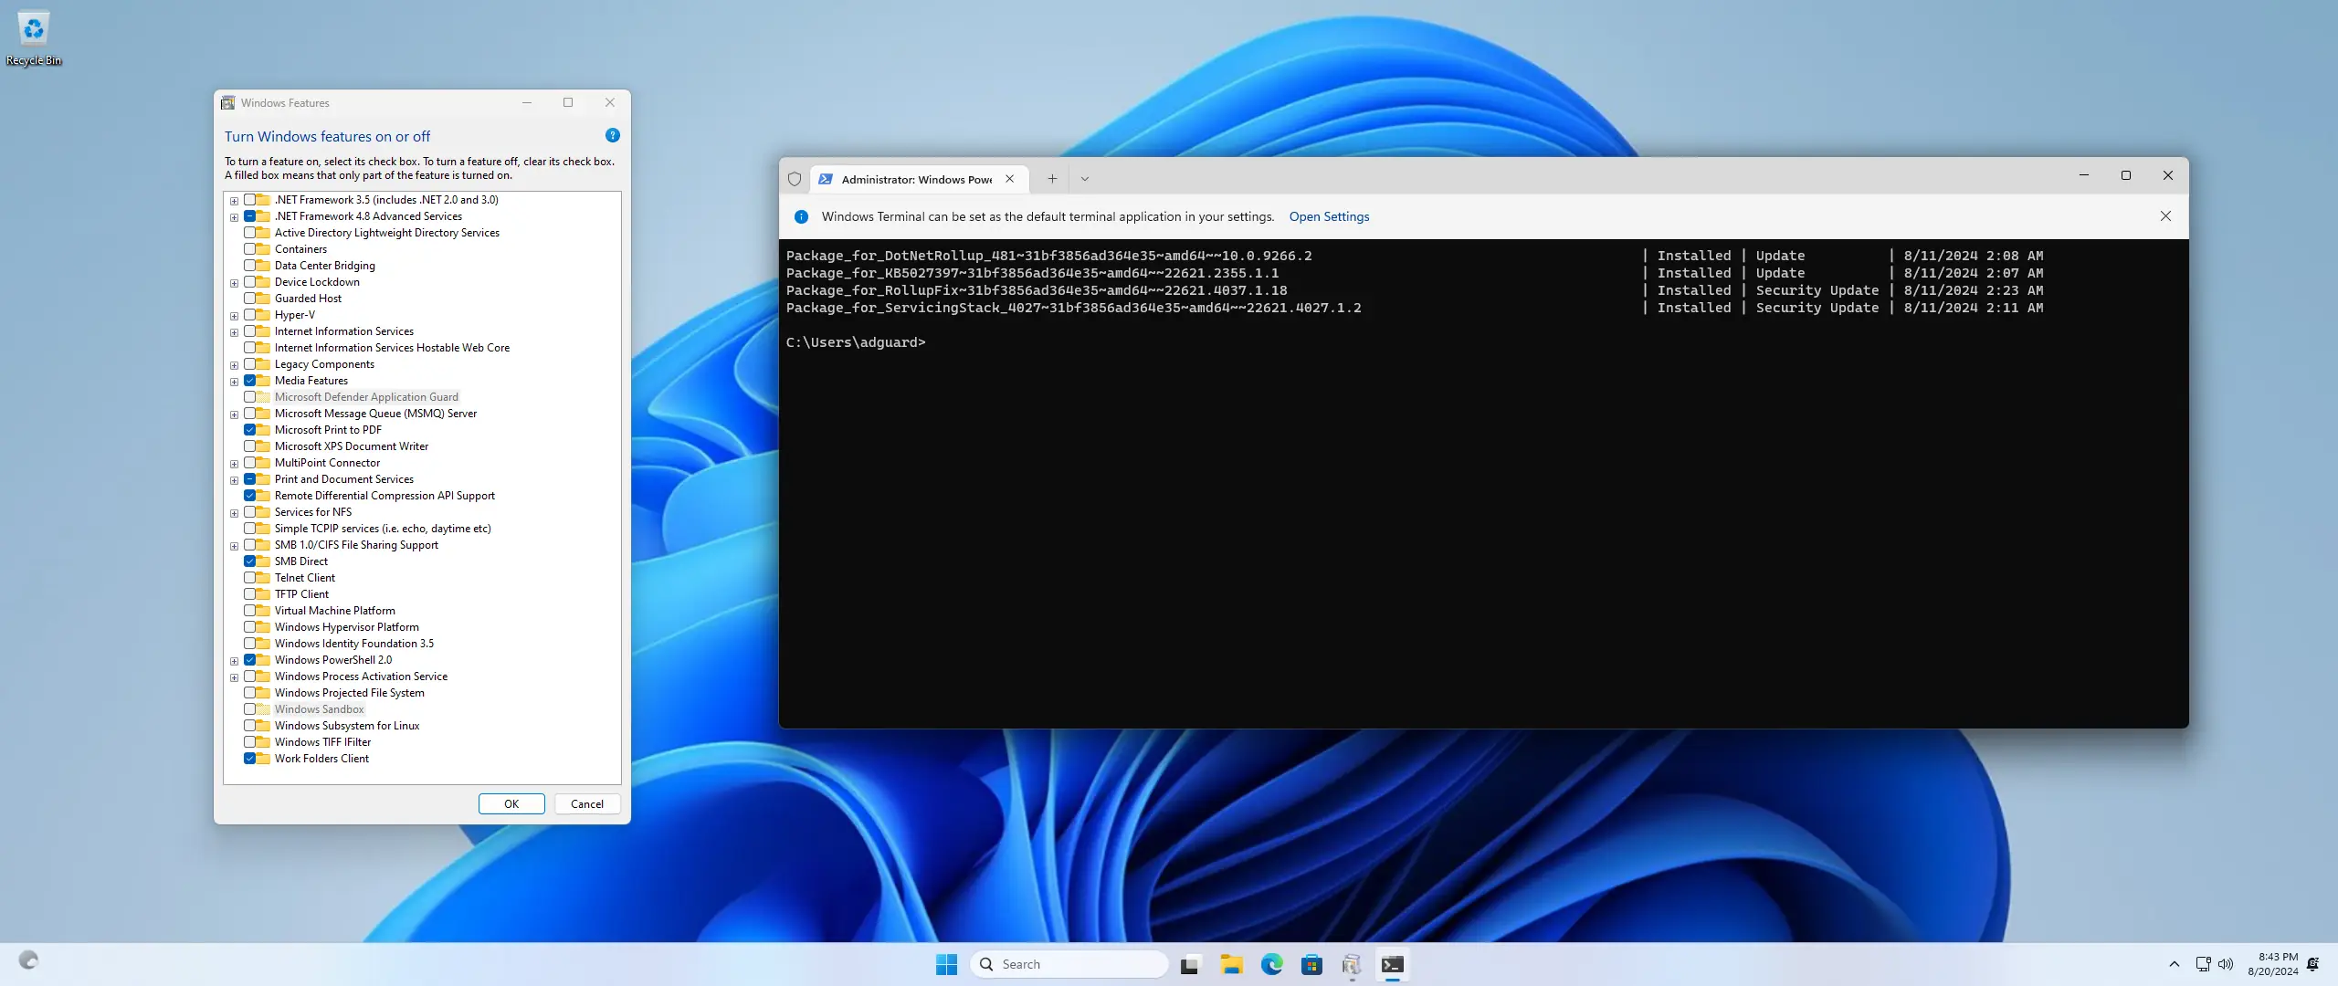
Task: Open a new terminal tab with plus icon
Action: point(1051,179)
